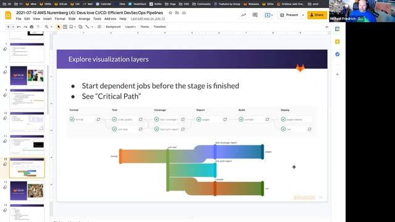Open the Arrange menu
395x222 pixels.
pos(84,19)
